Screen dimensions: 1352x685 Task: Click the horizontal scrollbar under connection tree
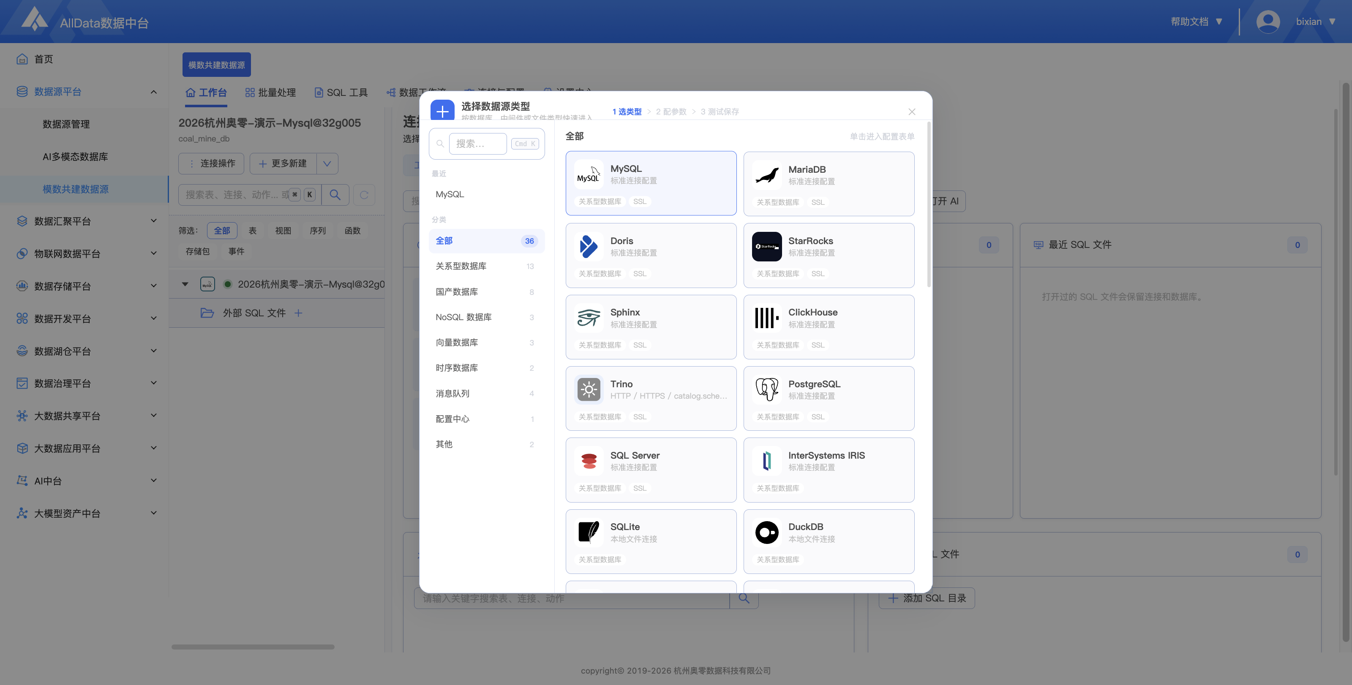click(253, 647)
